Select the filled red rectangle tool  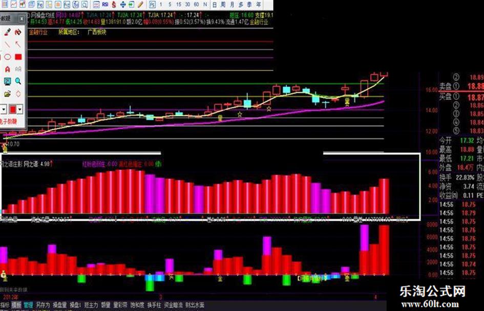18,57
